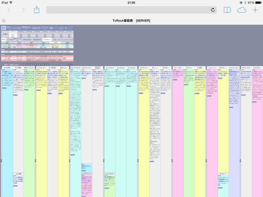Select the その他 genre cell

coord(67,47)
